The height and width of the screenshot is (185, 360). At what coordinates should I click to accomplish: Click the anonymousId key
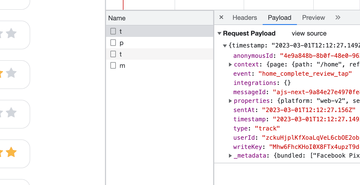(x=253, y=56)
